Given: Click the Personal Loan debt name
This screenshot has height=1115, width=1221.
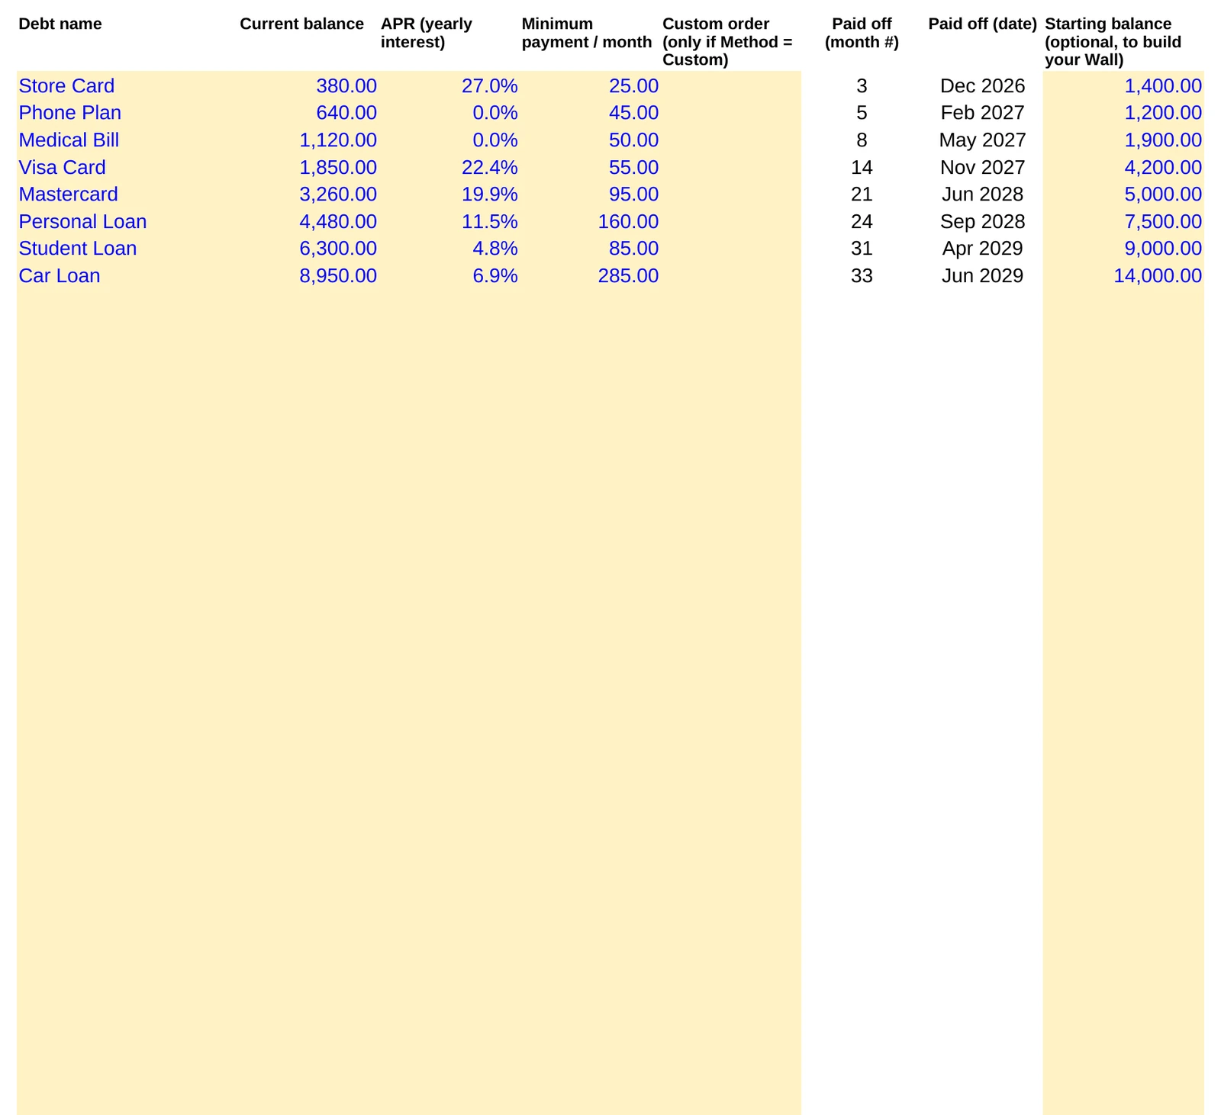Looking at the screenshot, I should (x=82, y=221).
